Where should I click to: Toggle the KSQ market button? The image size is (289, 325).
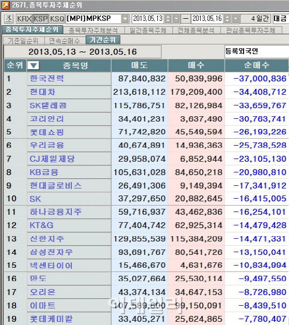[57, 19]
